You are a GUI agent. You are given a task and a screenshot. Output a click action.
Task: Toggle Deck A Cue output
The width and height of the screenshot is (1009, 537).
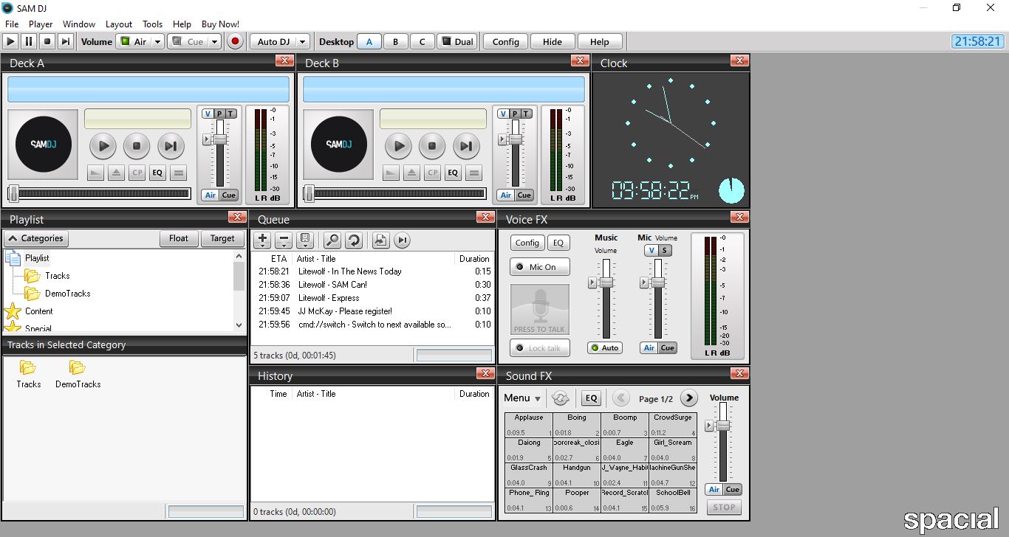229,195
